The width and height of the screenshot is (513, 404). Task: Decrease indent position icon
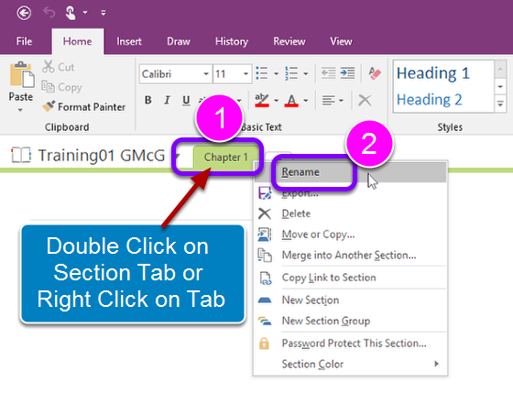[328, 73]
